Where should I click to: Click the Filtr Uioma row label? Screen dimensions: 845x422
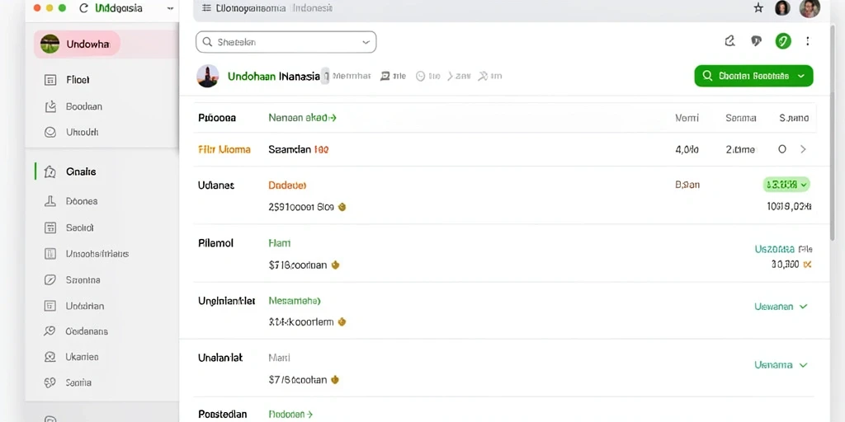224,149
